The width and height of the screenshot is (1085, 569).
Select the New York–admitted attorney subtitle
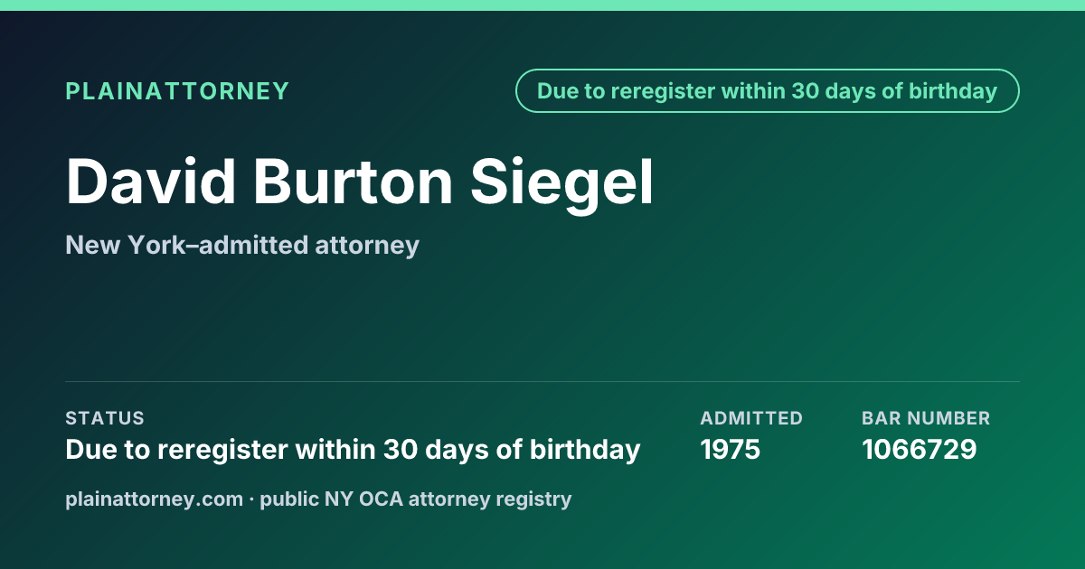click(242, 245)
